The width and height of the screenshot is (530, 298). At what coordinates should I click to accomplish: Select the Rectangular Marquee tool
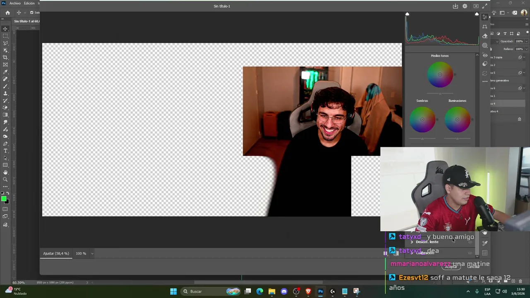click(5, 36)
